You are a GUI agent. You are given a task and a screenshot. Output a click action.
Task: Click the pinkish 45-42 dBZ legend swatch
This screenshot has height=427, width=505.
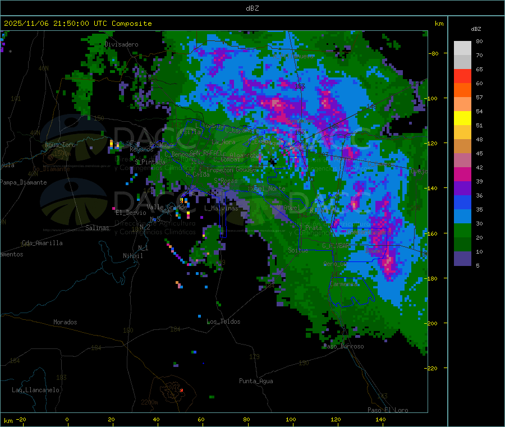pos(462,160)
